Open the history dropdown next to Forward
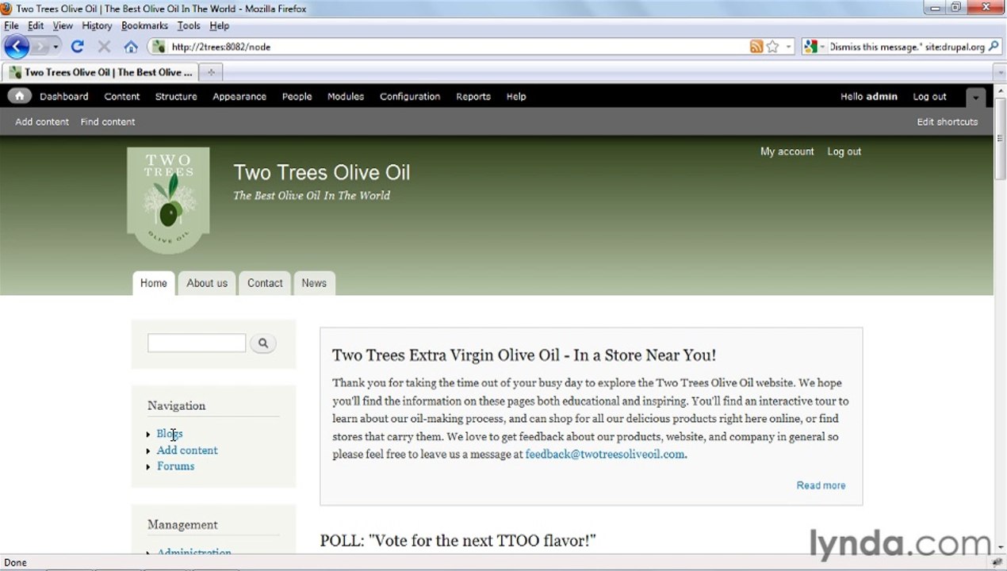This screenshot has height=571, width=1007. [56, 47]
